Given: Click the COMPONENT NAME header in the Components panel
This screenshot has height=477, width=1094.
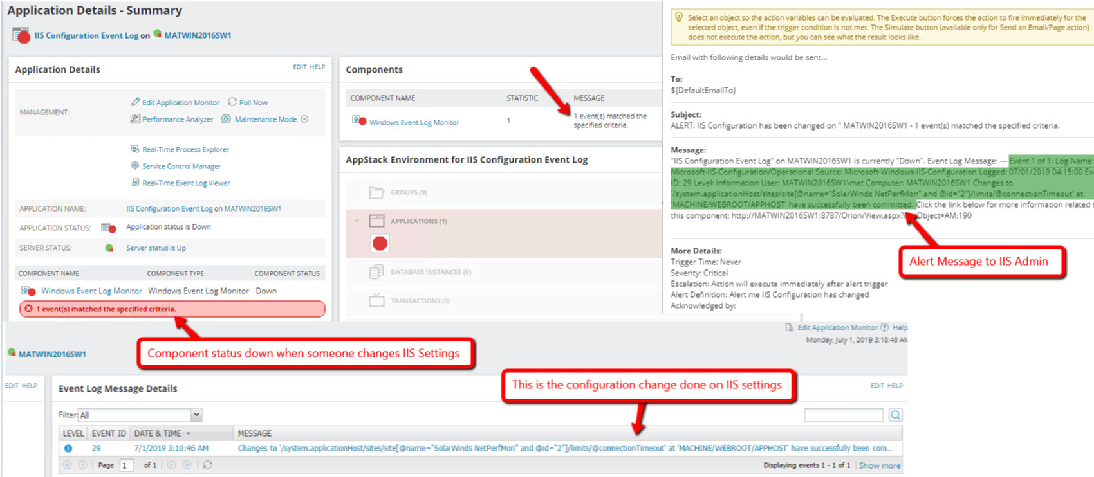Looking at the screenshot, I should pos(382,98).
